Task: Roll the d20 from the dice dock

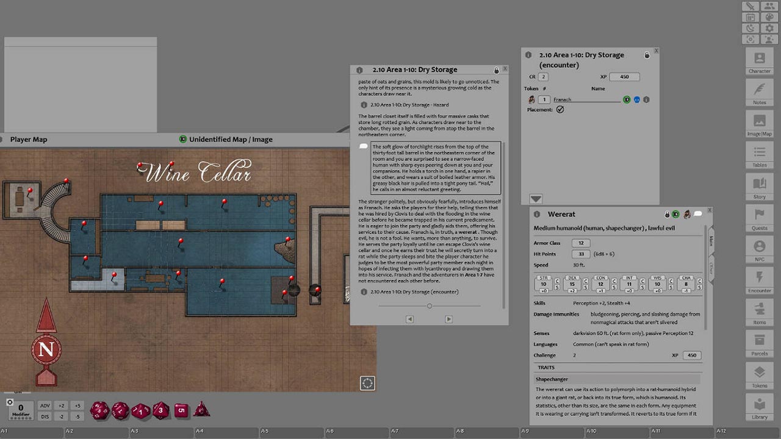Action: 98,410
